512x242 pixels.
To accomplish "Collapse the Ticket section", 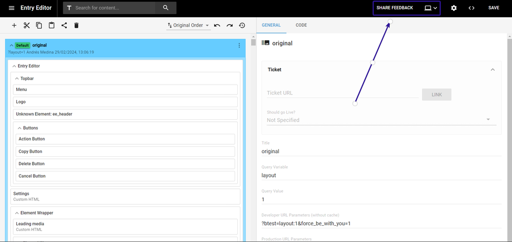I will click(x=492, y=70).
